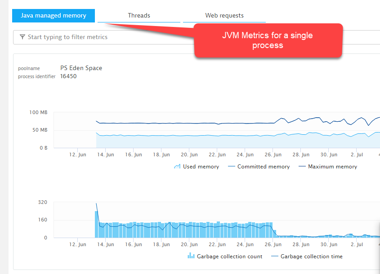Click the 26. Jun label on memory chart
Image resolution: width=380 pixels, height=274 pixels.
273,155
